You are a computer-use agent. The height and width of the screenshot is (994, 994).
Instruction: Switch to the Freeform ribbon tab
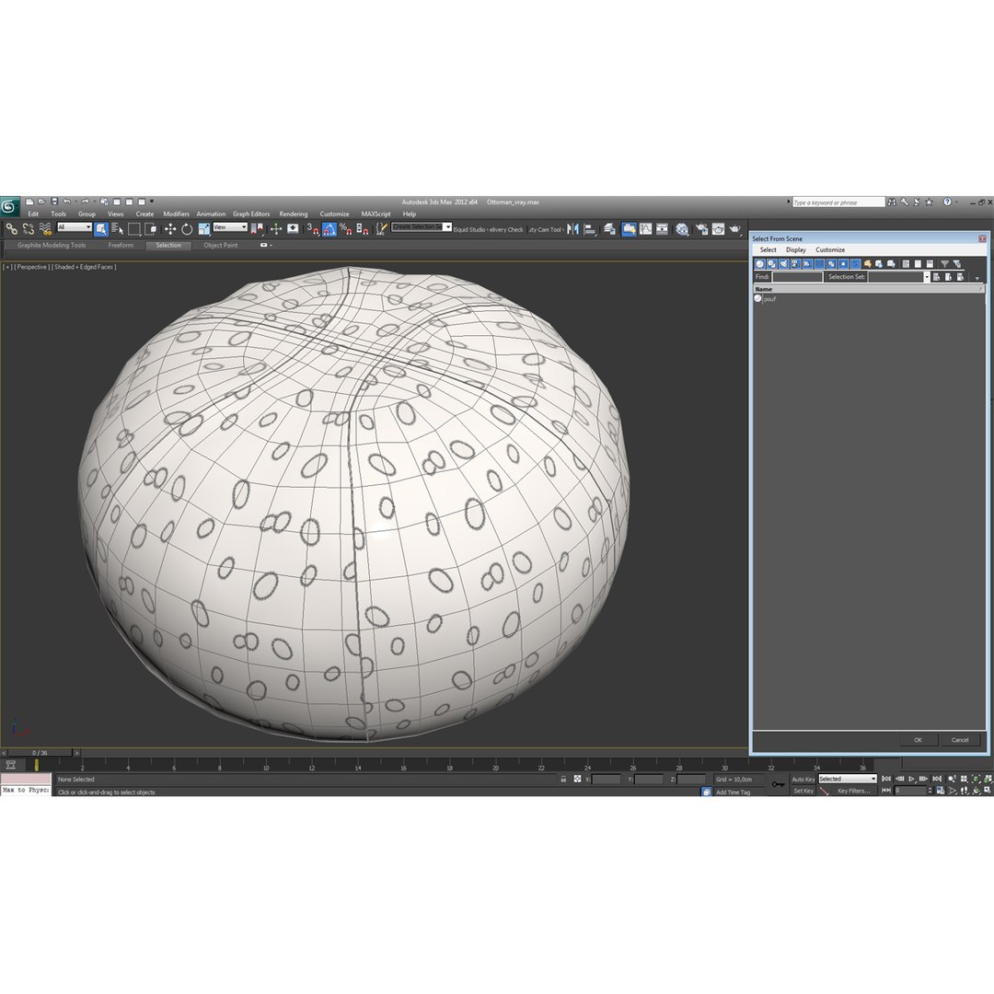pyautogui.click(x=121, y=246)
